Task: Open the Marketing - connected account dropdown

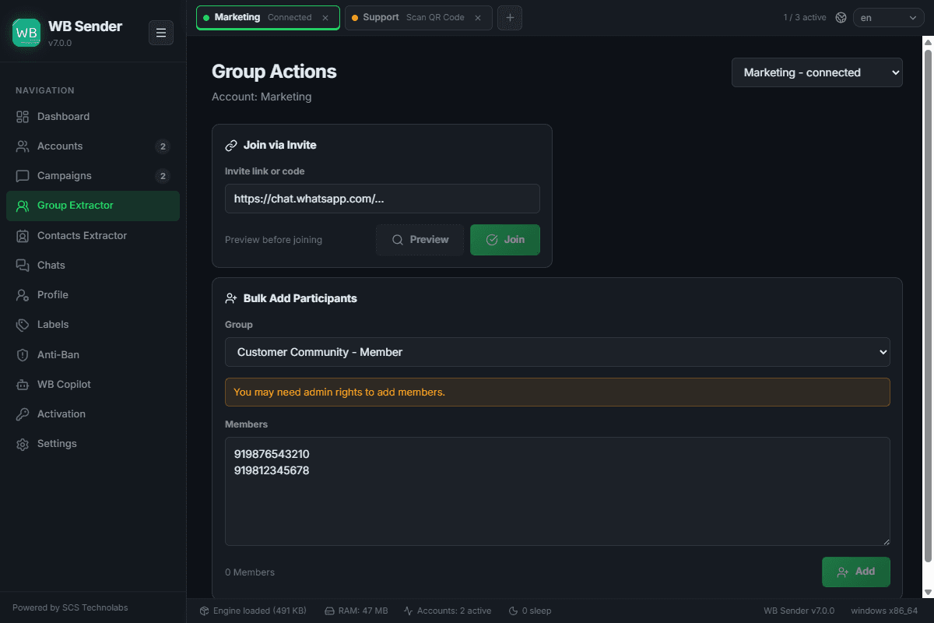Action: click(817, 72)
